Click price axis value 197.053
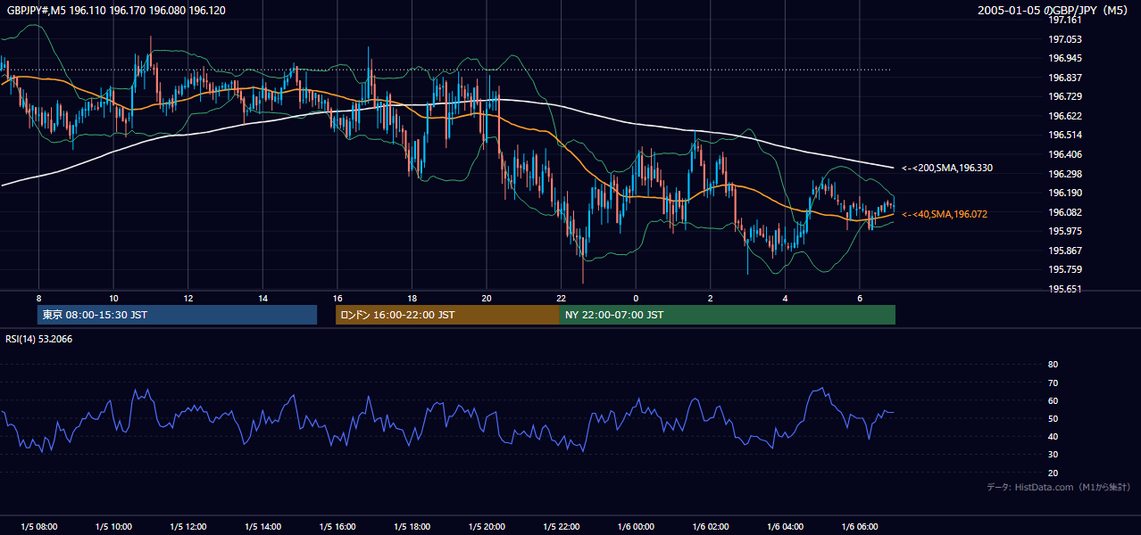Image resolution: width=1141 pixels, height=535 pixels. point(1064,39)
